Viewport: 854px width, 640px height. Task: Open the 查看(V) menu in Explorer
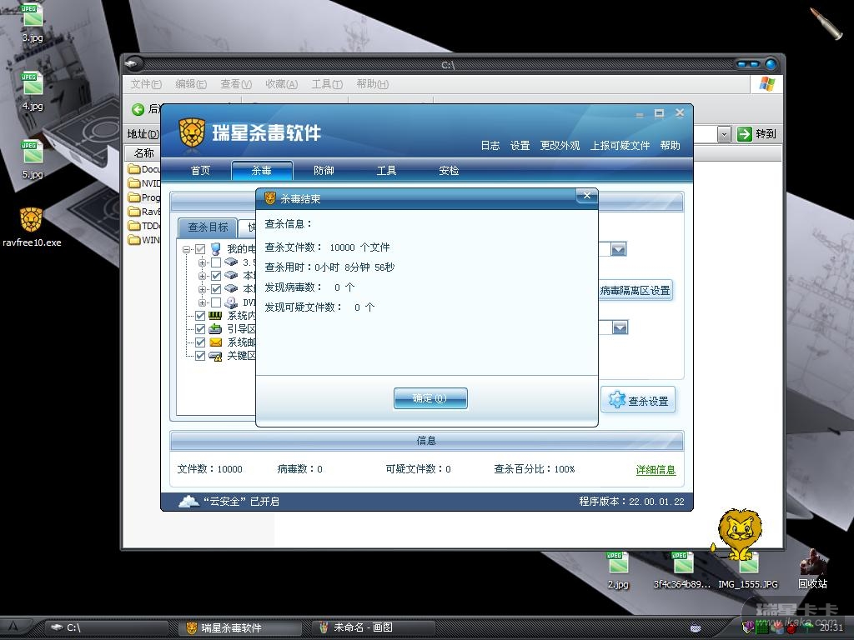[236, 84]
